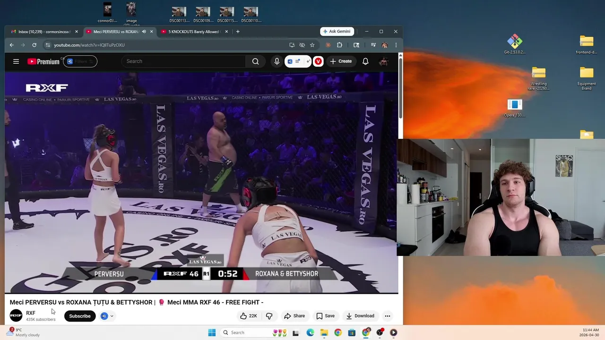Screen dimensions: 605x340
Task: Select the Equipment Brand desktop folder
Action: pyautogui.click(x=587, y=78)
